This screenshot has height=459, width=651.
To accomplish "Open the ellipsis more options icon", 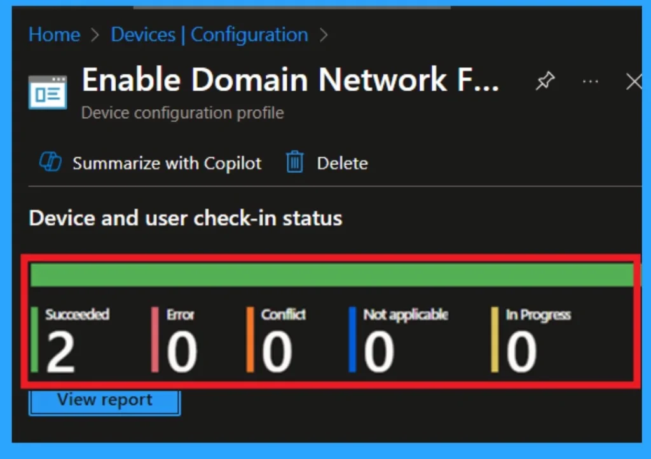I will [x=590, y=81].
